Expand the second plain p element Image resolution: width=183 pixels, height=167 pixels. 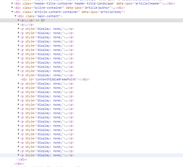tap(19, 24)
